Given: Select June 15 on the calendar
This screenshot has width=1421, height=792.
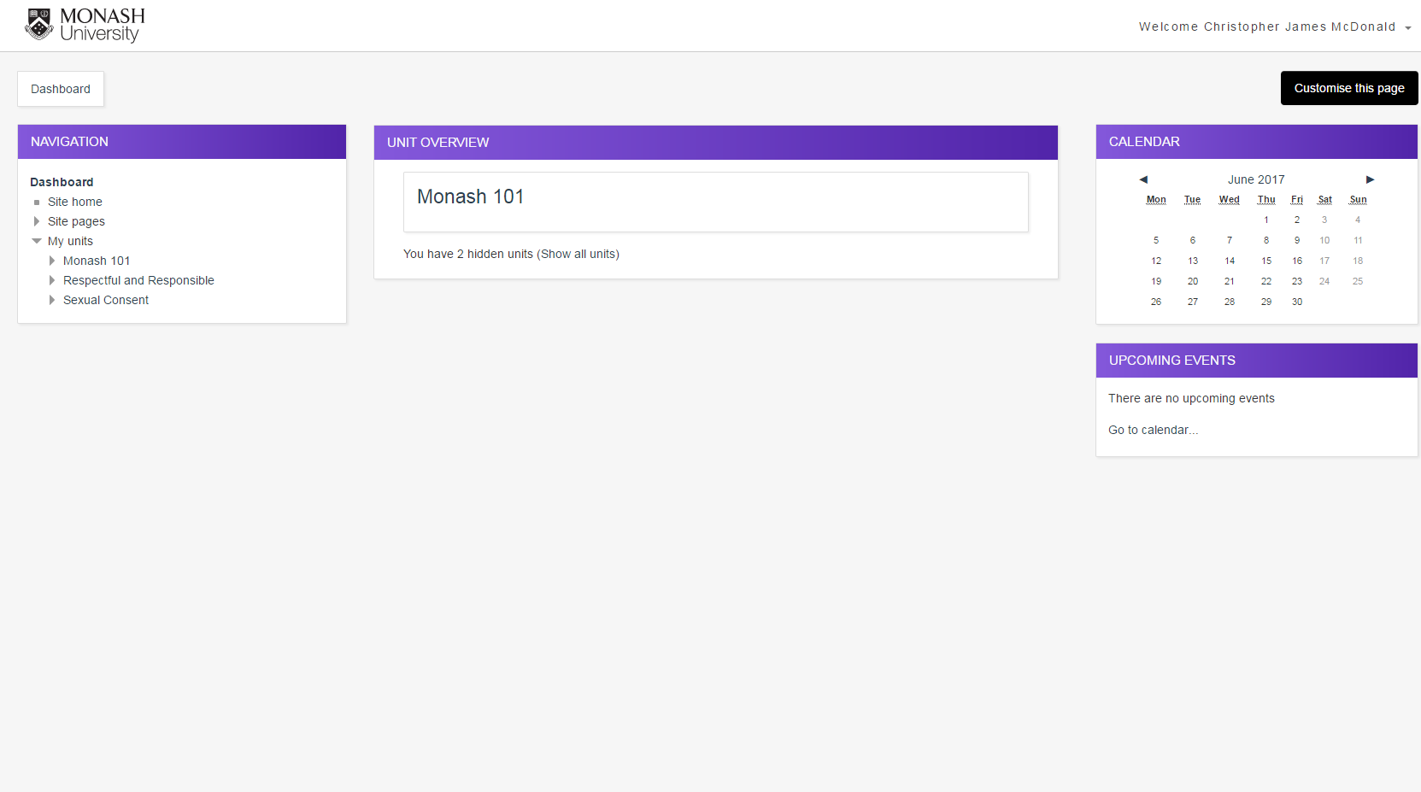Looking at the screenshot, I should [x=1266, y=261].
